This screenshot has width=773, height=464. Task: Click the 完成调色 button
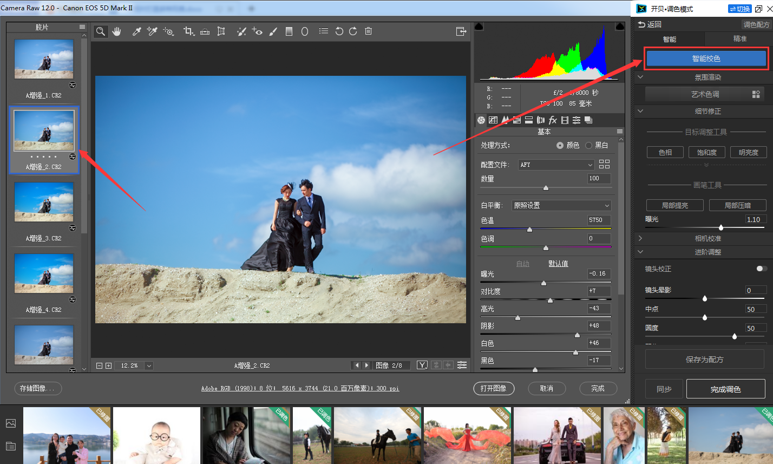coord(725,389)
